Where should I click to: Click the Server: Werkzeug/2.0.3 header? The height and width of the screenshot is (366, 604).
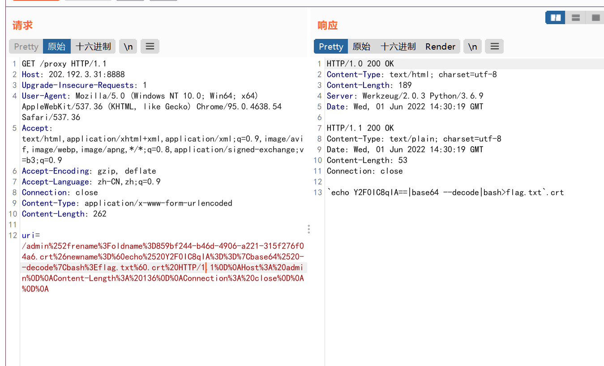[x=405, y=96]
